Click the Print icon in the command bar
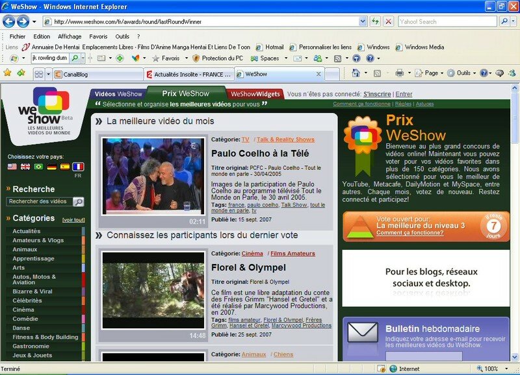The height and width of the screenshot is (375, 520). coord(400,73)
